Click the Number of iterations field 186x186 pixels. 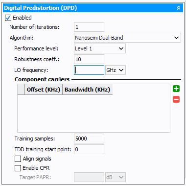[x=89, y=27]
